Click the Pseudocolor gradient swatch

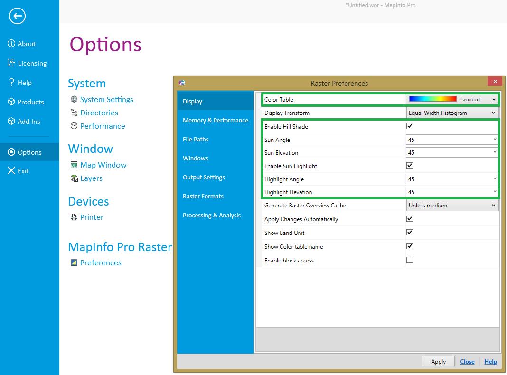[x=432, y=99]
